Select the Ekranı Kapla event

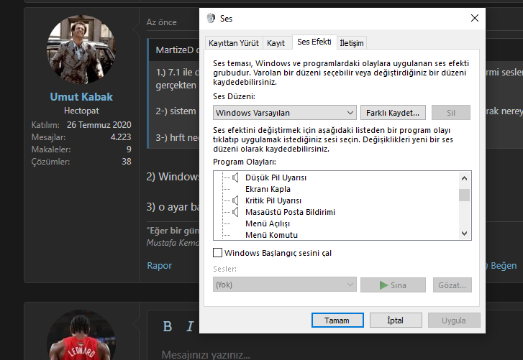(x=268, y=189)
